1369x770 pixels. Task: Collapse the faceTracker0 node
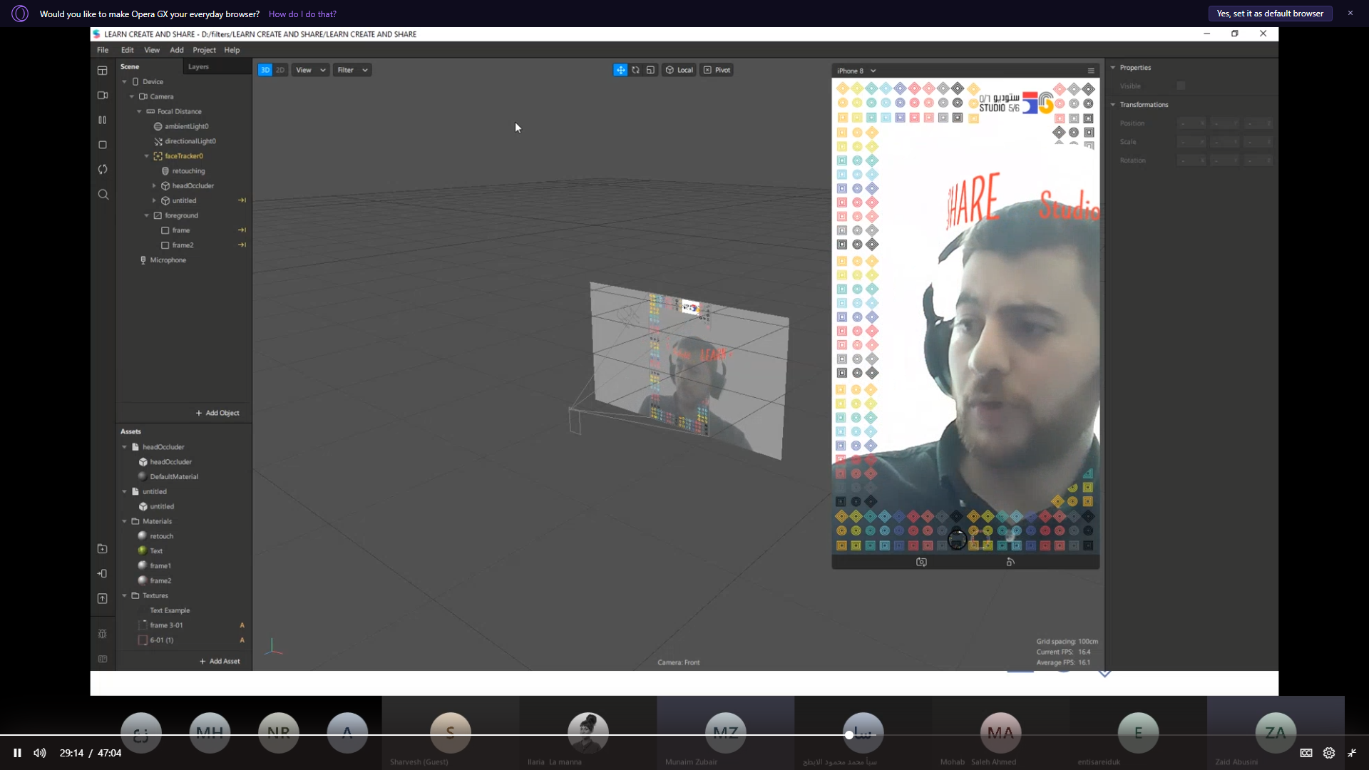pos(147,156)
